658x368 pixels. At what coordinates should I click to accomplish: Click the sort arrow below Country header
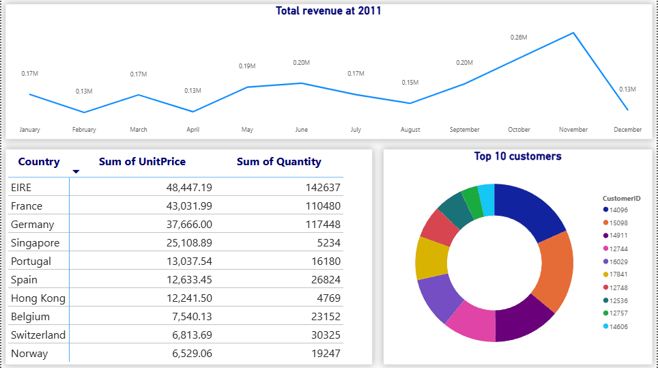76,172
